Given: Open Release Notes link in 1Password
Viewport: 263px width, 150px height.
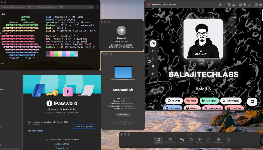Looking at the screenshot, I should point(36,130).
